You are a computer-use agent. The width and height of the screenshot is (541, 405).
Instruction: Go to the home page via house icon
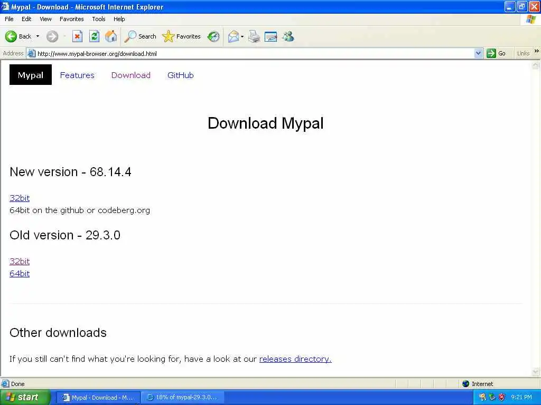[111, 36]
